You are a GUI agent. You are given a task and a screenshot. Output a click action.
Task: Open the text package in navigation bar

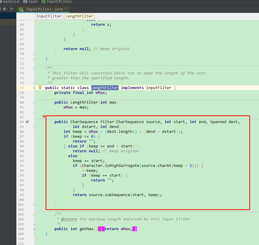coord(33,1)
